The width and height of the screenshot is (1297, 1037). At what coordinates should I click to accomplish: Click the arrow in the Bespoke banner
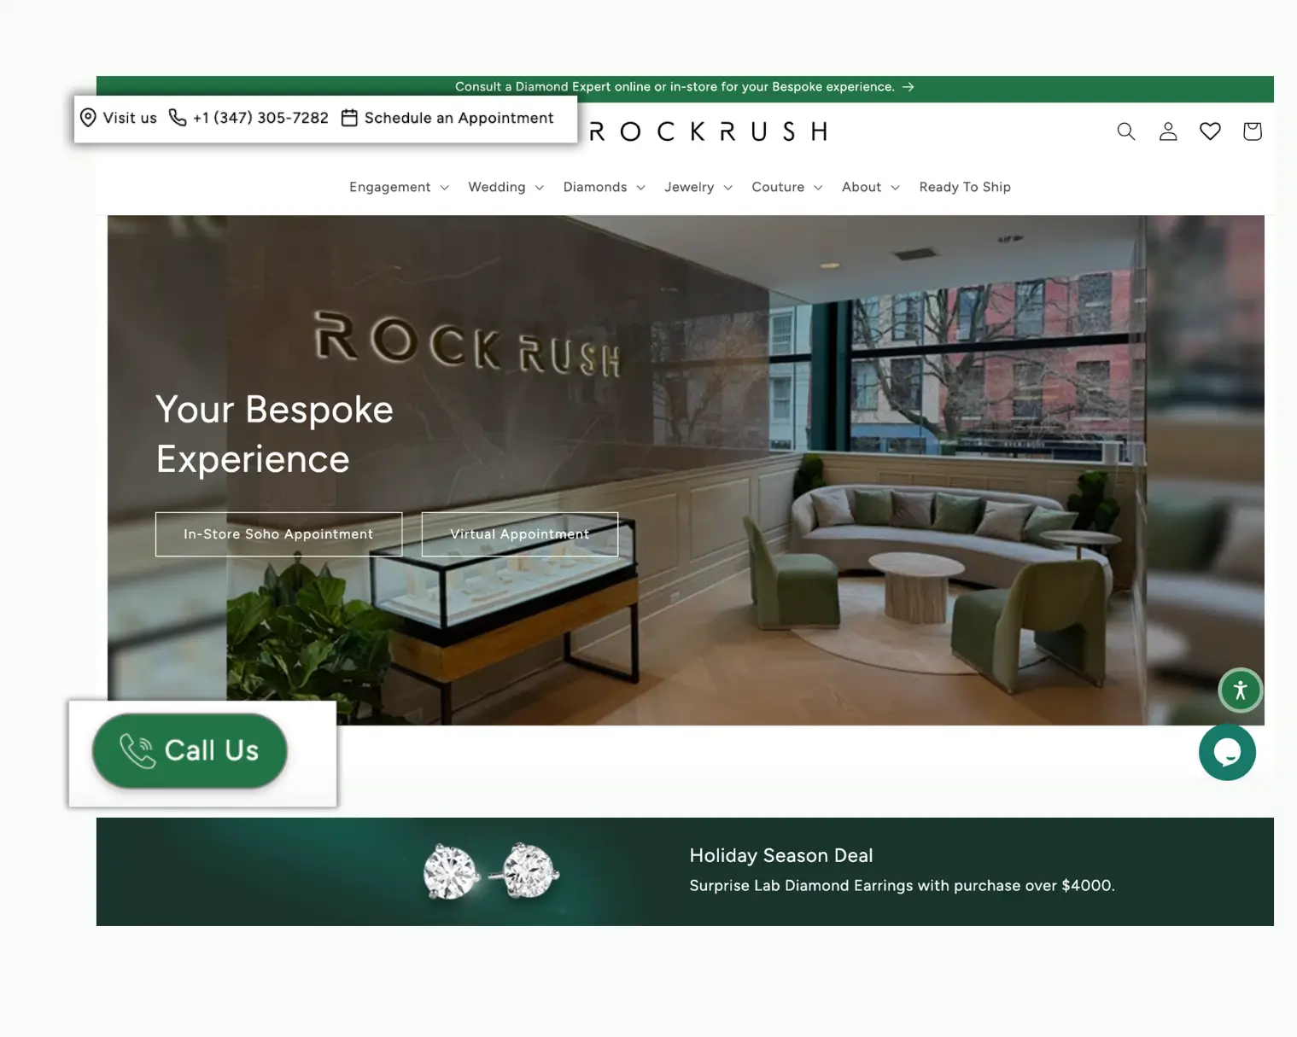click(908, 86)
